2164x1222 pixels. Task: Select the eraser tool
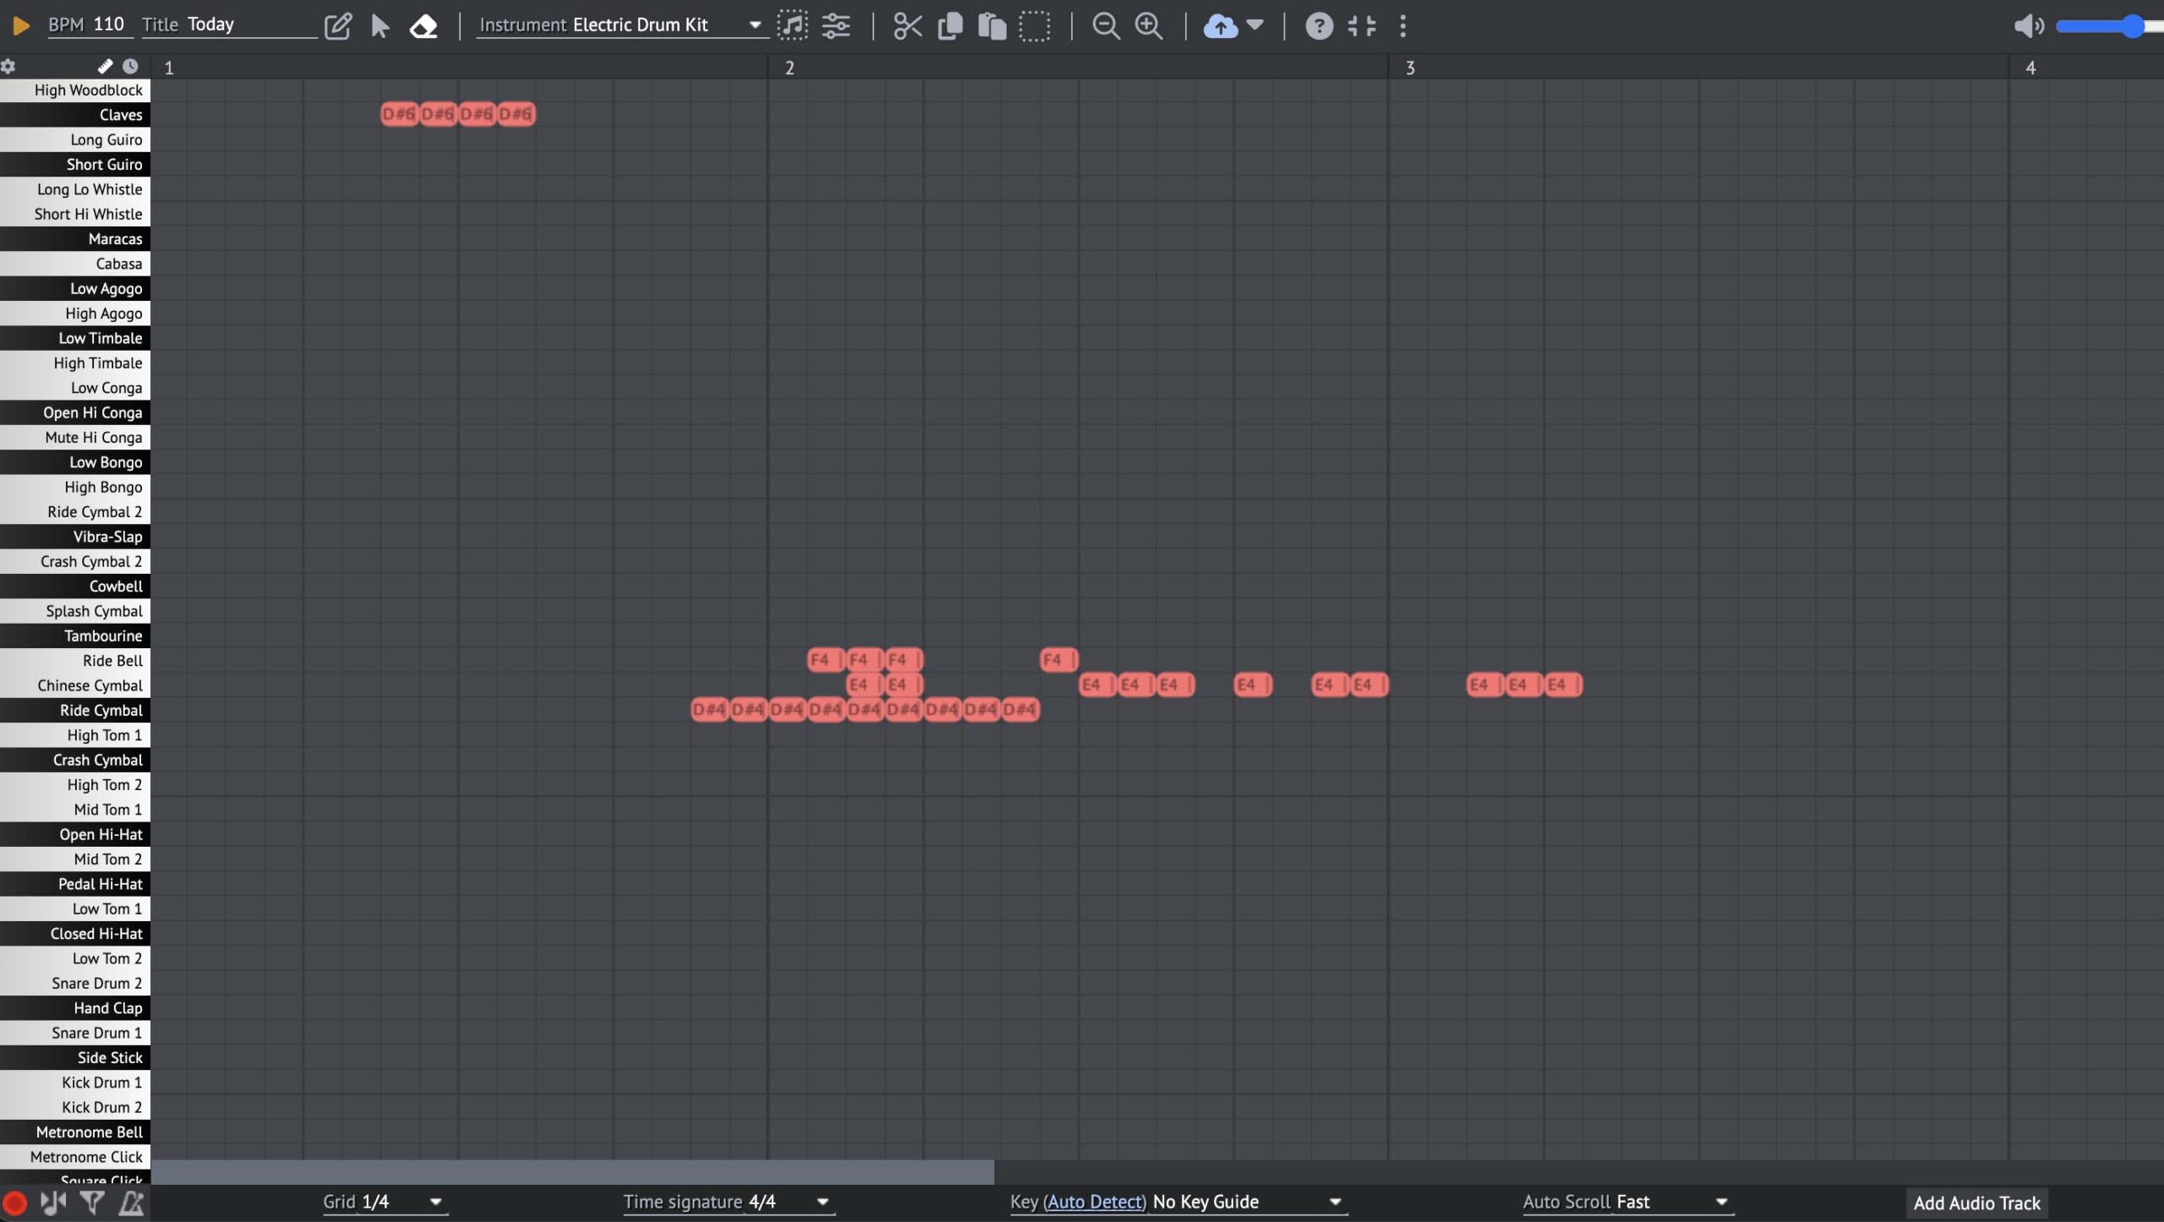pyautogui.click(x=424, y=25)
